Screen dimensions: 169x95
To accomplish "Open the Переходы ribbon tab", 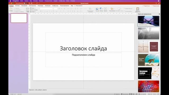I will [40, 6].
